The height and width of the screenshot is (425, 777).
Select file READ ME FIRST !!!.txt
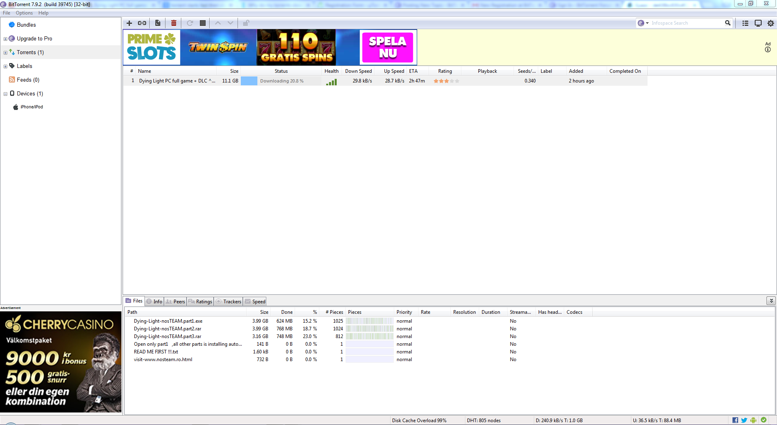[156, 352]
